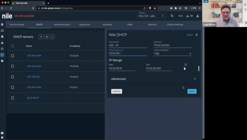Screen dimensions: 247x140
Task: Delete the IP range with trash icon
Action: (x=184, y=69)
